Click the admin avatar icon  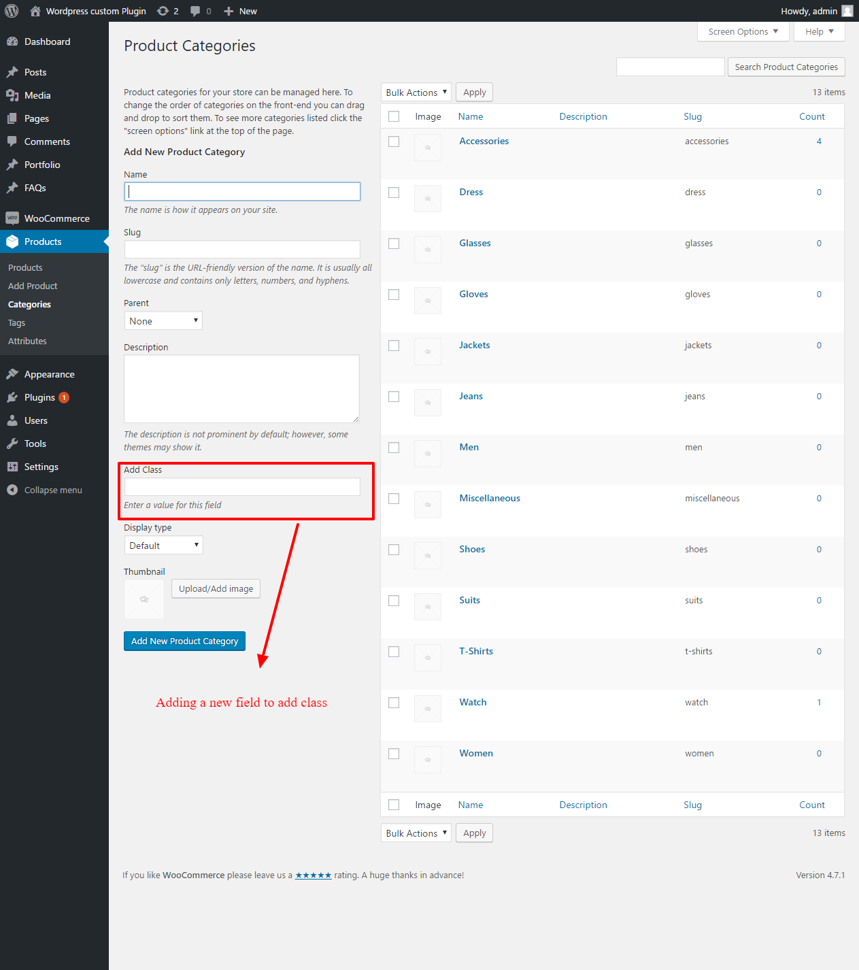pos(847,11)
